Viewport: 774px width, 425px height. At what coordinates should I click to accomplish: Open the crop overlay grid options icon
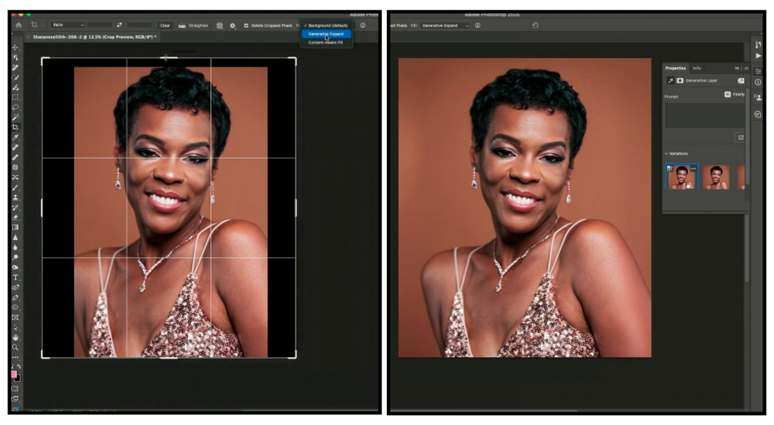tap(219, 25)
